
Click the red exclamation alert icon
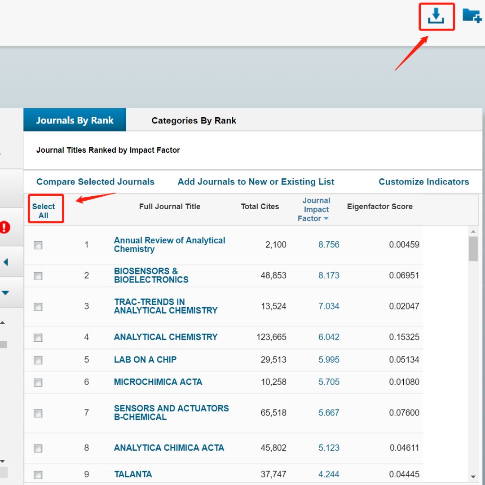5,227
